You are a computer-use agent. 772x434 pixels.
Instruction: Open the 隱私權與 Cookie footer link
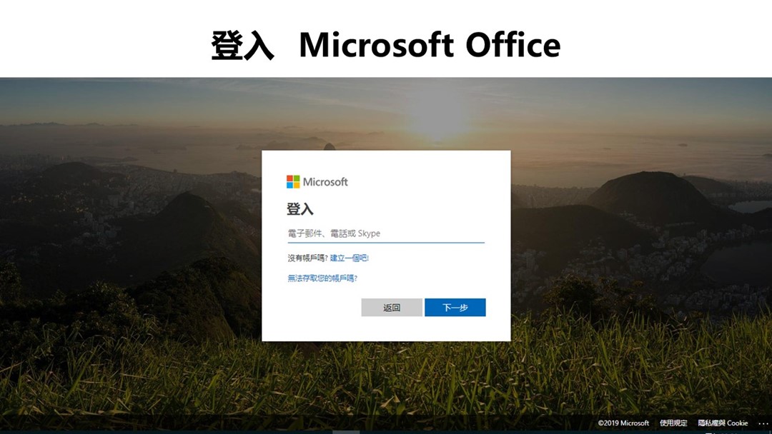click(723, 423)
